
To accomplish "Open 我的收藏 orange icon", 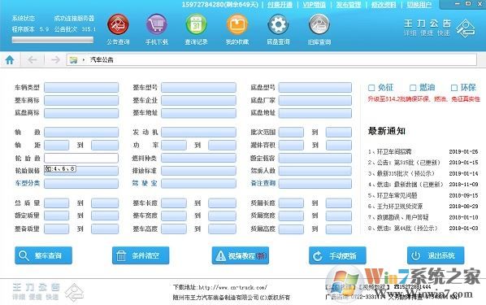I will click(x=237, y=24).
